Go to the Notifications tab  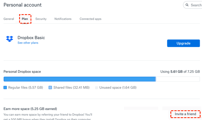click(63, 19)
